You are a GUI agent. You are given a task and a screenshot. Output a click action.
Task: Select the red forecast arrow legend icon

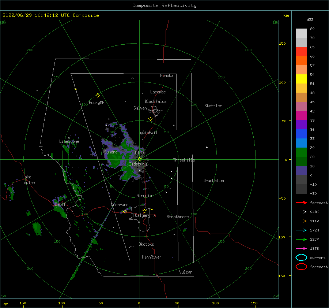301,203
